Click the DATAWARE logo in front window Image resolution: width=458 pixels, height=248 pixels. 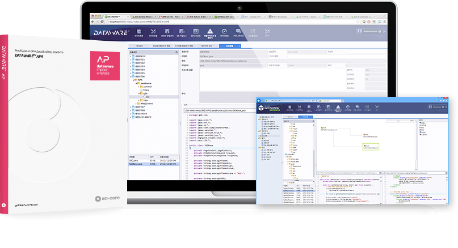click(x=270, y=108)
